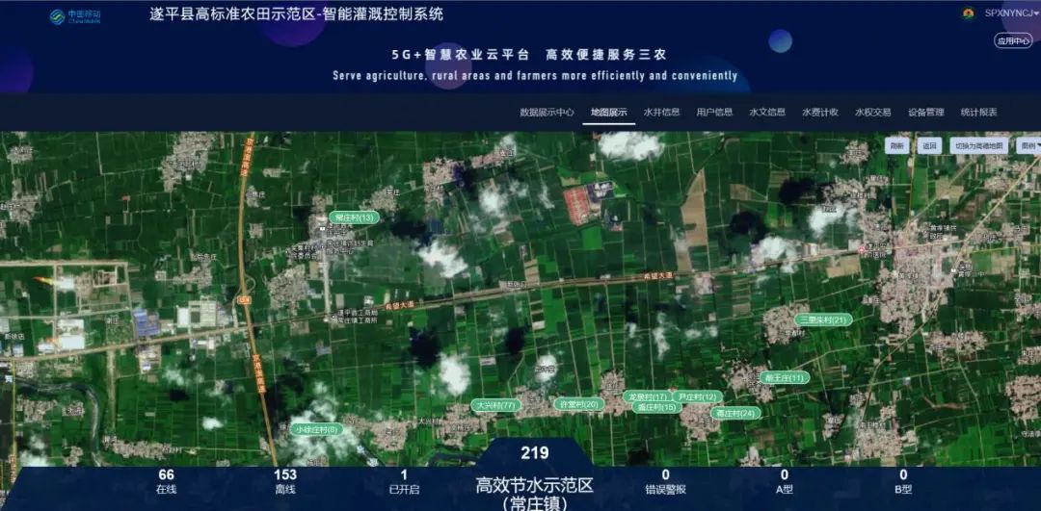Select the 地图展示 tab

608,112
